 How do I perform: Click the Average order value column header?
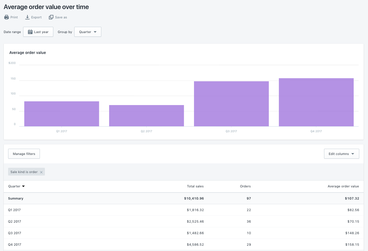pyautogui.click(x=343, y=186)
